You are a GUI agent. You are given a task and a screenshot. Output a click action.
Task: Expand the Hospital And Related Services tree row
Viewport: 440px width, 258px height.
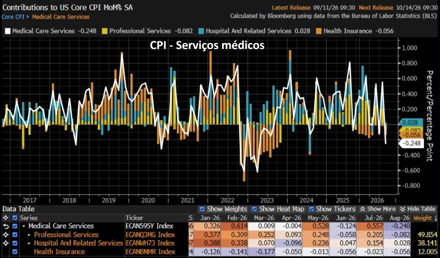(x=29, y=243)
